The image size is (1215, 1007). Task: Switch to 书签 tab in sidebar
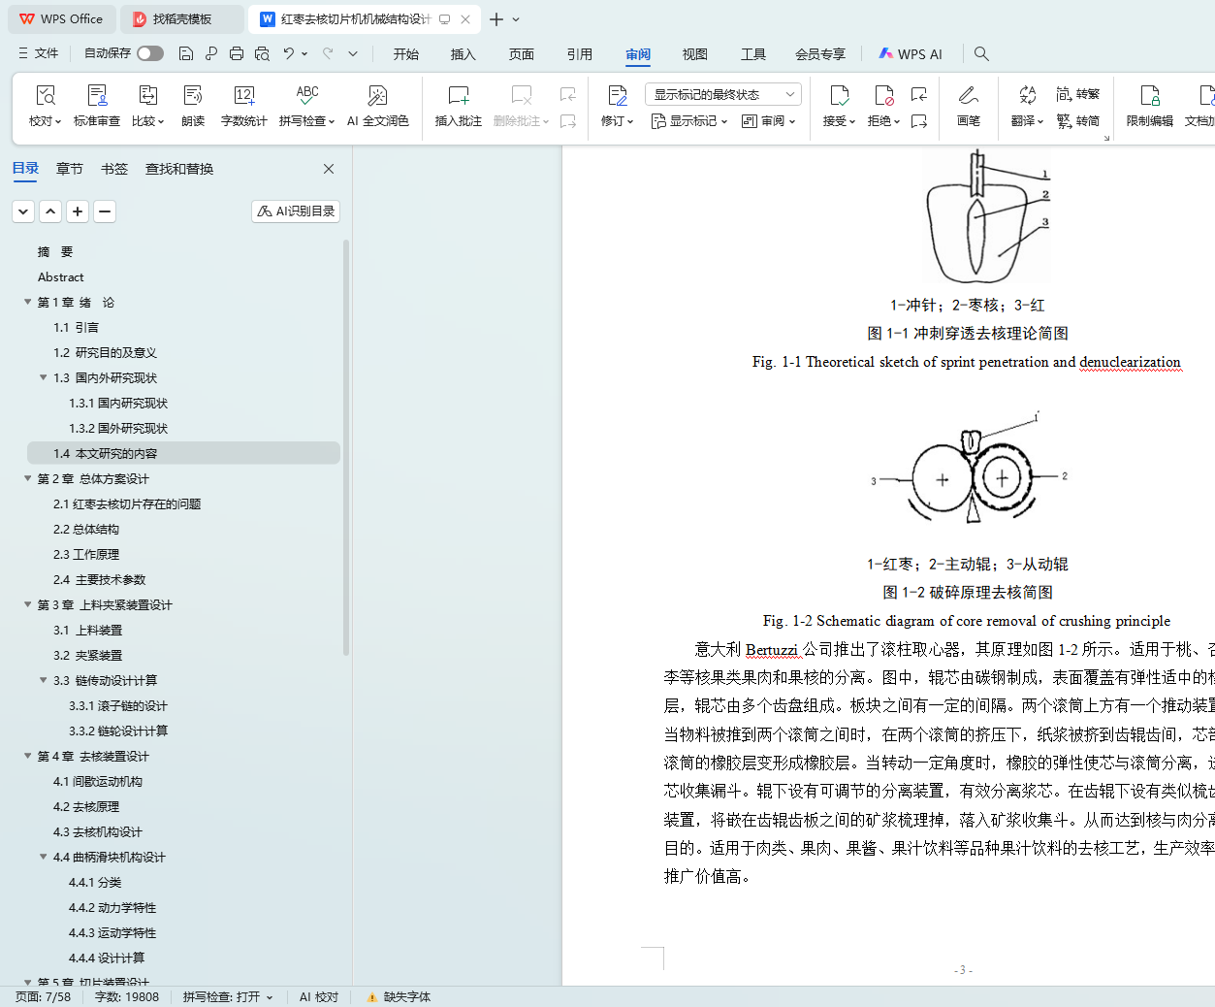point(114,169)
